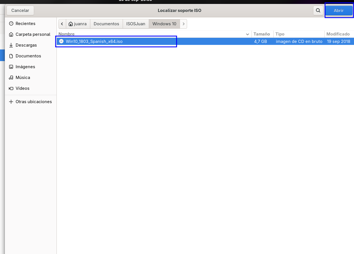354x254 pixels.
Task: Click the Imágenes picture icon
Action: (11, 67)
